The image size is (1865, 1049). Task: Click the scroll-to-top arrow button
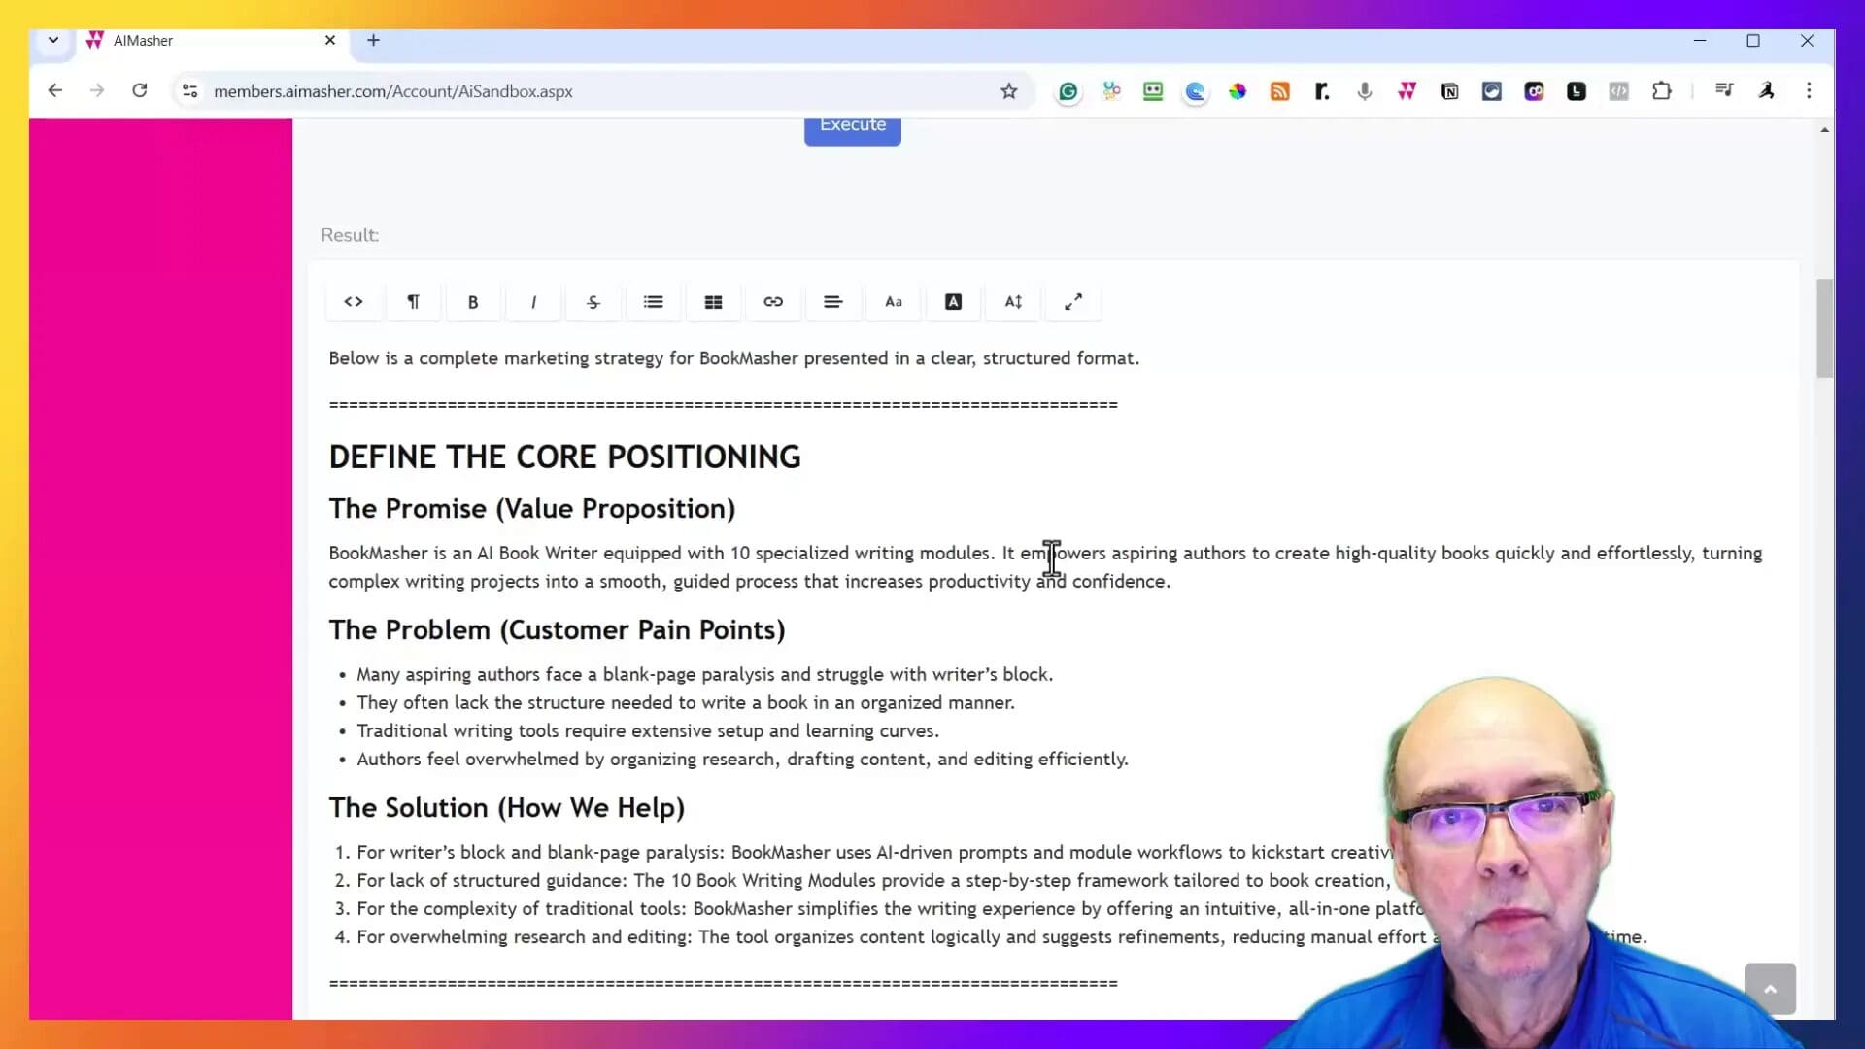(1771, 988)
